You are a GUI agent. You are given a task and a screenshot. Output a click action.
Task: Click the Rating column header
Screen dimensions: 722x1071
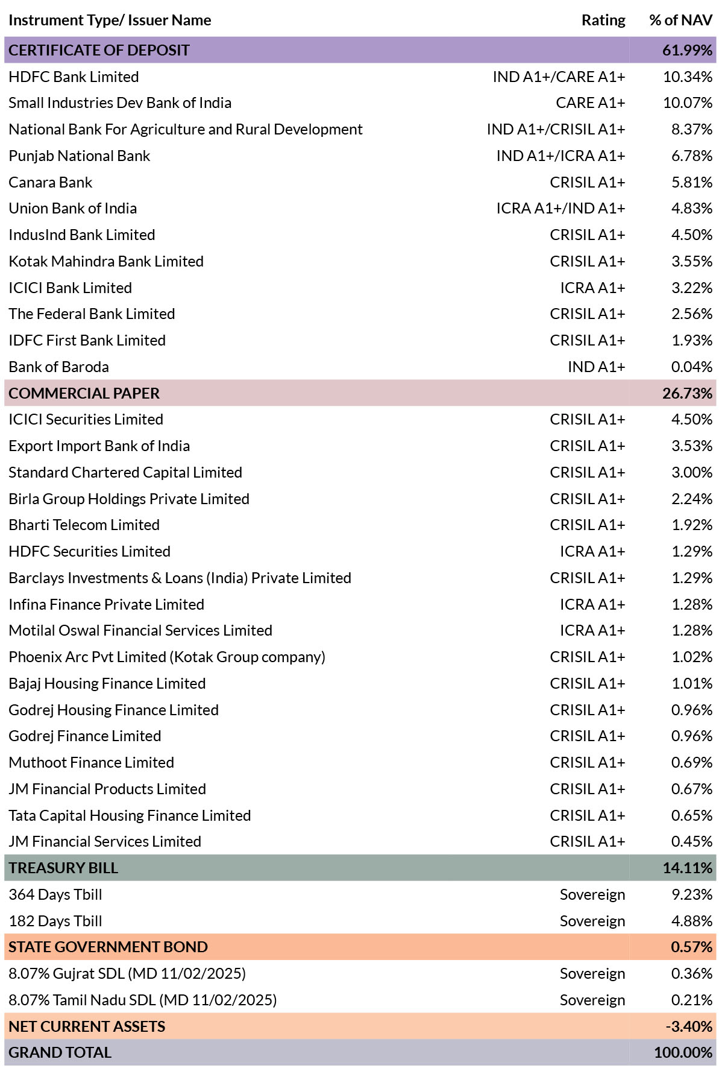(603, 20)
